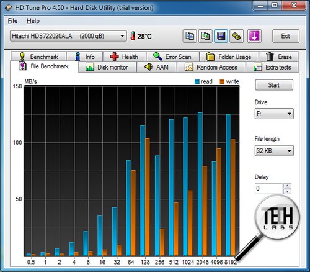Open the AAM tab

click(157, 67)
